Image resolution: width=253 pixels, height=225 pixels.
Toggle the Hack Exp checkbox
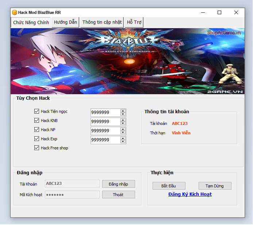(x=37, y=139)
